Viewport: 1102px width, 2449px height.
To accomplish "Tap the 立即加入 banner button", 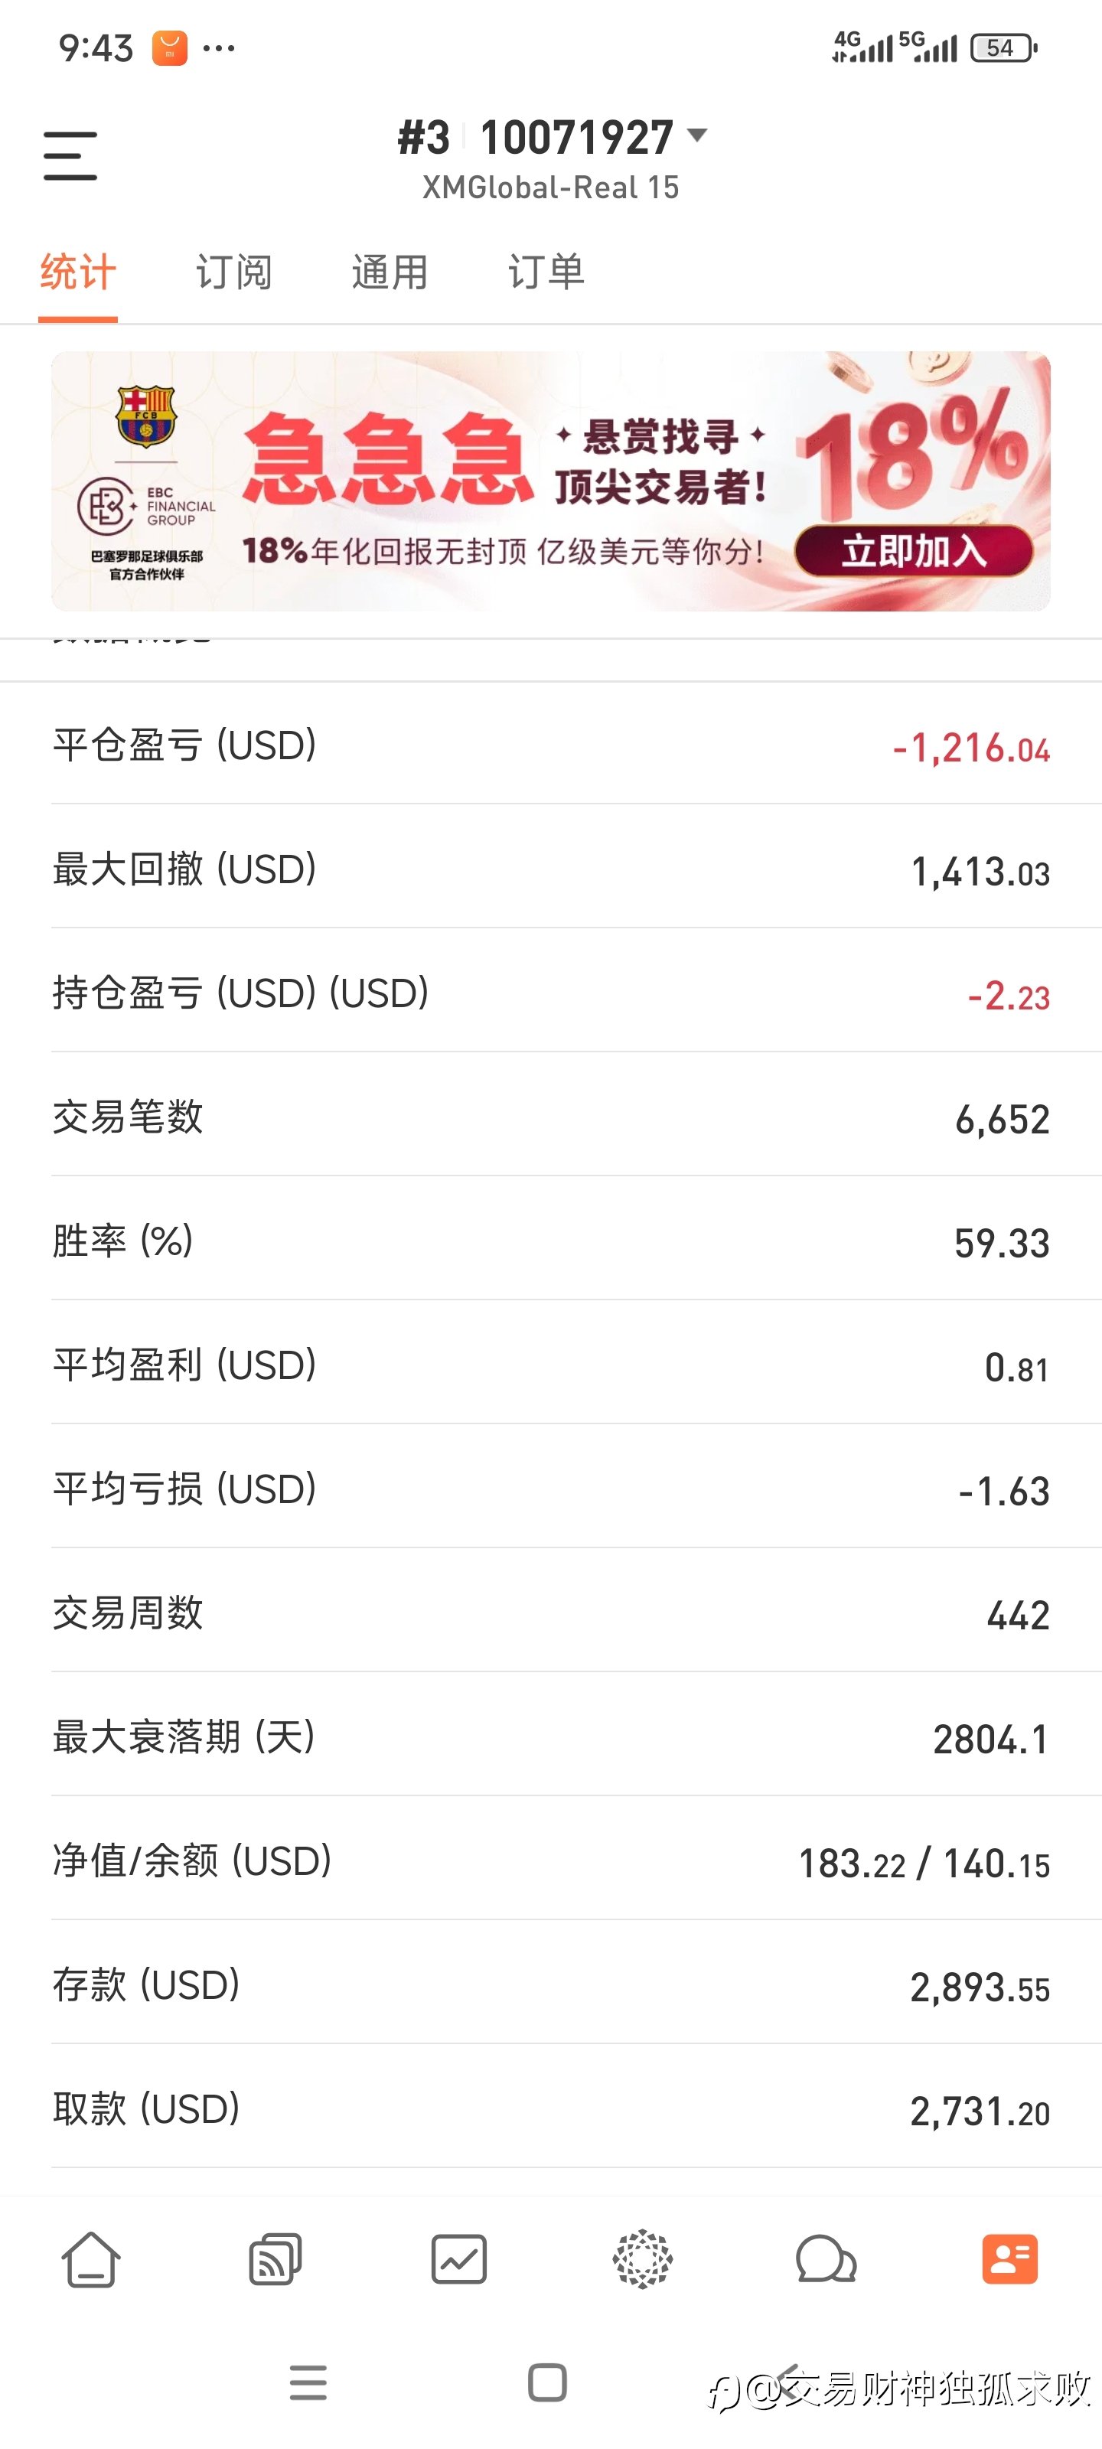I will [x=913, y=550].
